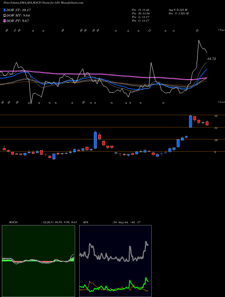
Task: Click the ADX '(14 day) 44, +43, -17' values
Action: point(126,222)
